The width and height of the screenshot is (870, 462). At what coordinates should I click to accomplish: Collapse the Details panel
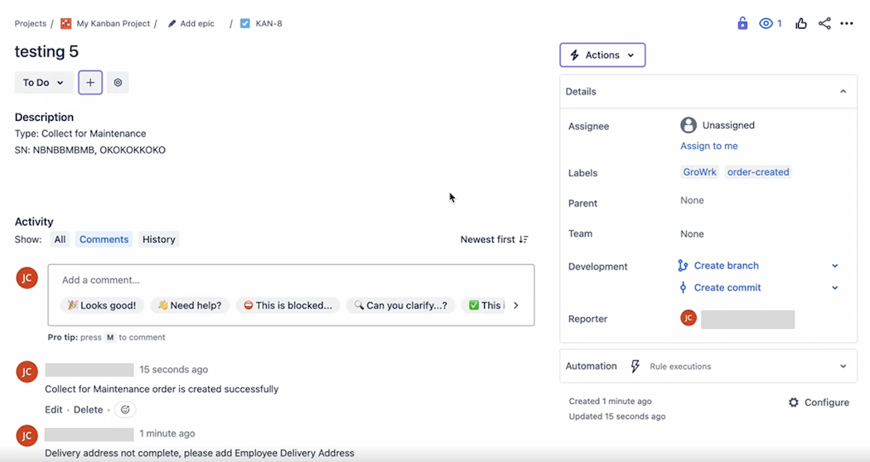[842, 91]
